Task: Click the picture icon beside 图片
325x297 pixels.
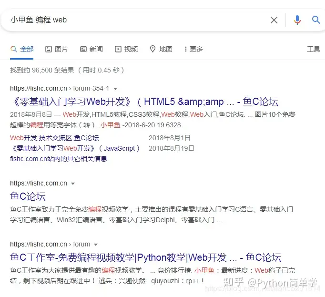Action: pyautogui.click(x=49, y=49)
